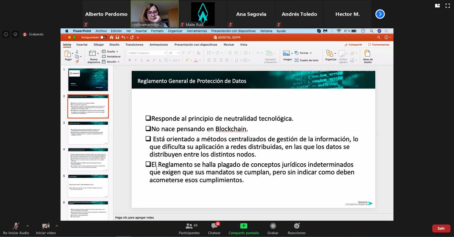This screenshot has width=454, height=237.
Task: Click the notes field 'Haga clic para agregar notas'
Action: (x=134, y=217)
